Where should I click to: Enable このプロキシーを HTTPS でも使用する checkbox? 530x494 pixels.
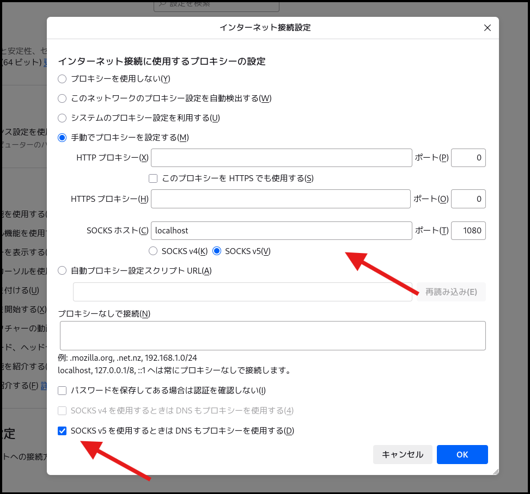pos(153,178)
